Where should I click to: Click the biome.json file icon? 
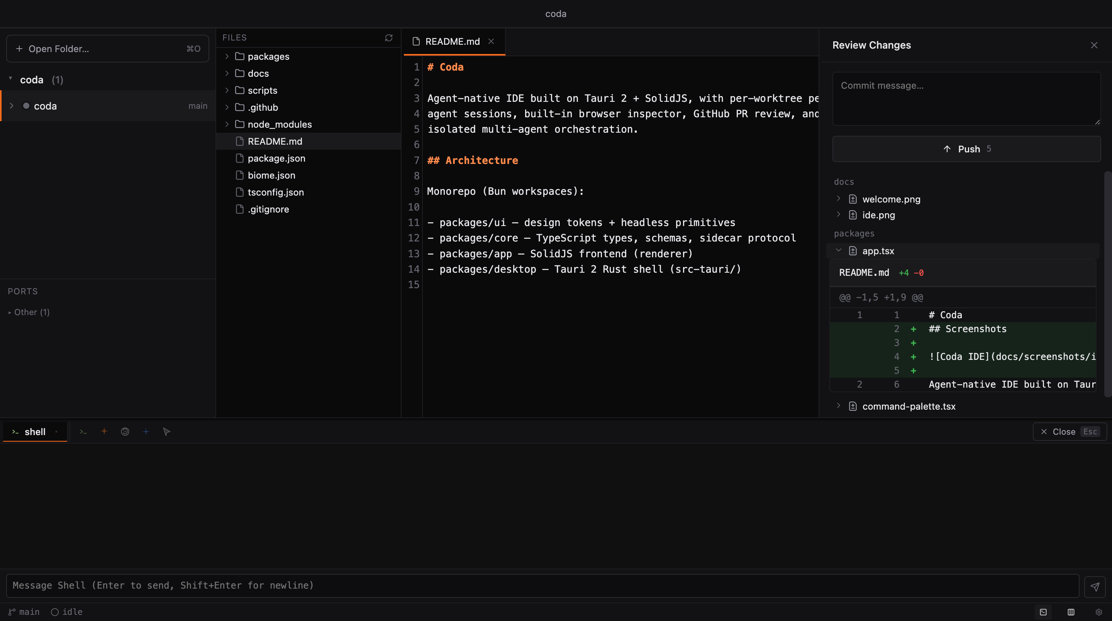tap(239, 175)
